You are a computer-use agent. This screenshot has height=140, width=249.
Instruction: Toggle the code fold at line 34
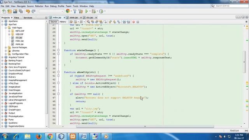tap(58, 50)
